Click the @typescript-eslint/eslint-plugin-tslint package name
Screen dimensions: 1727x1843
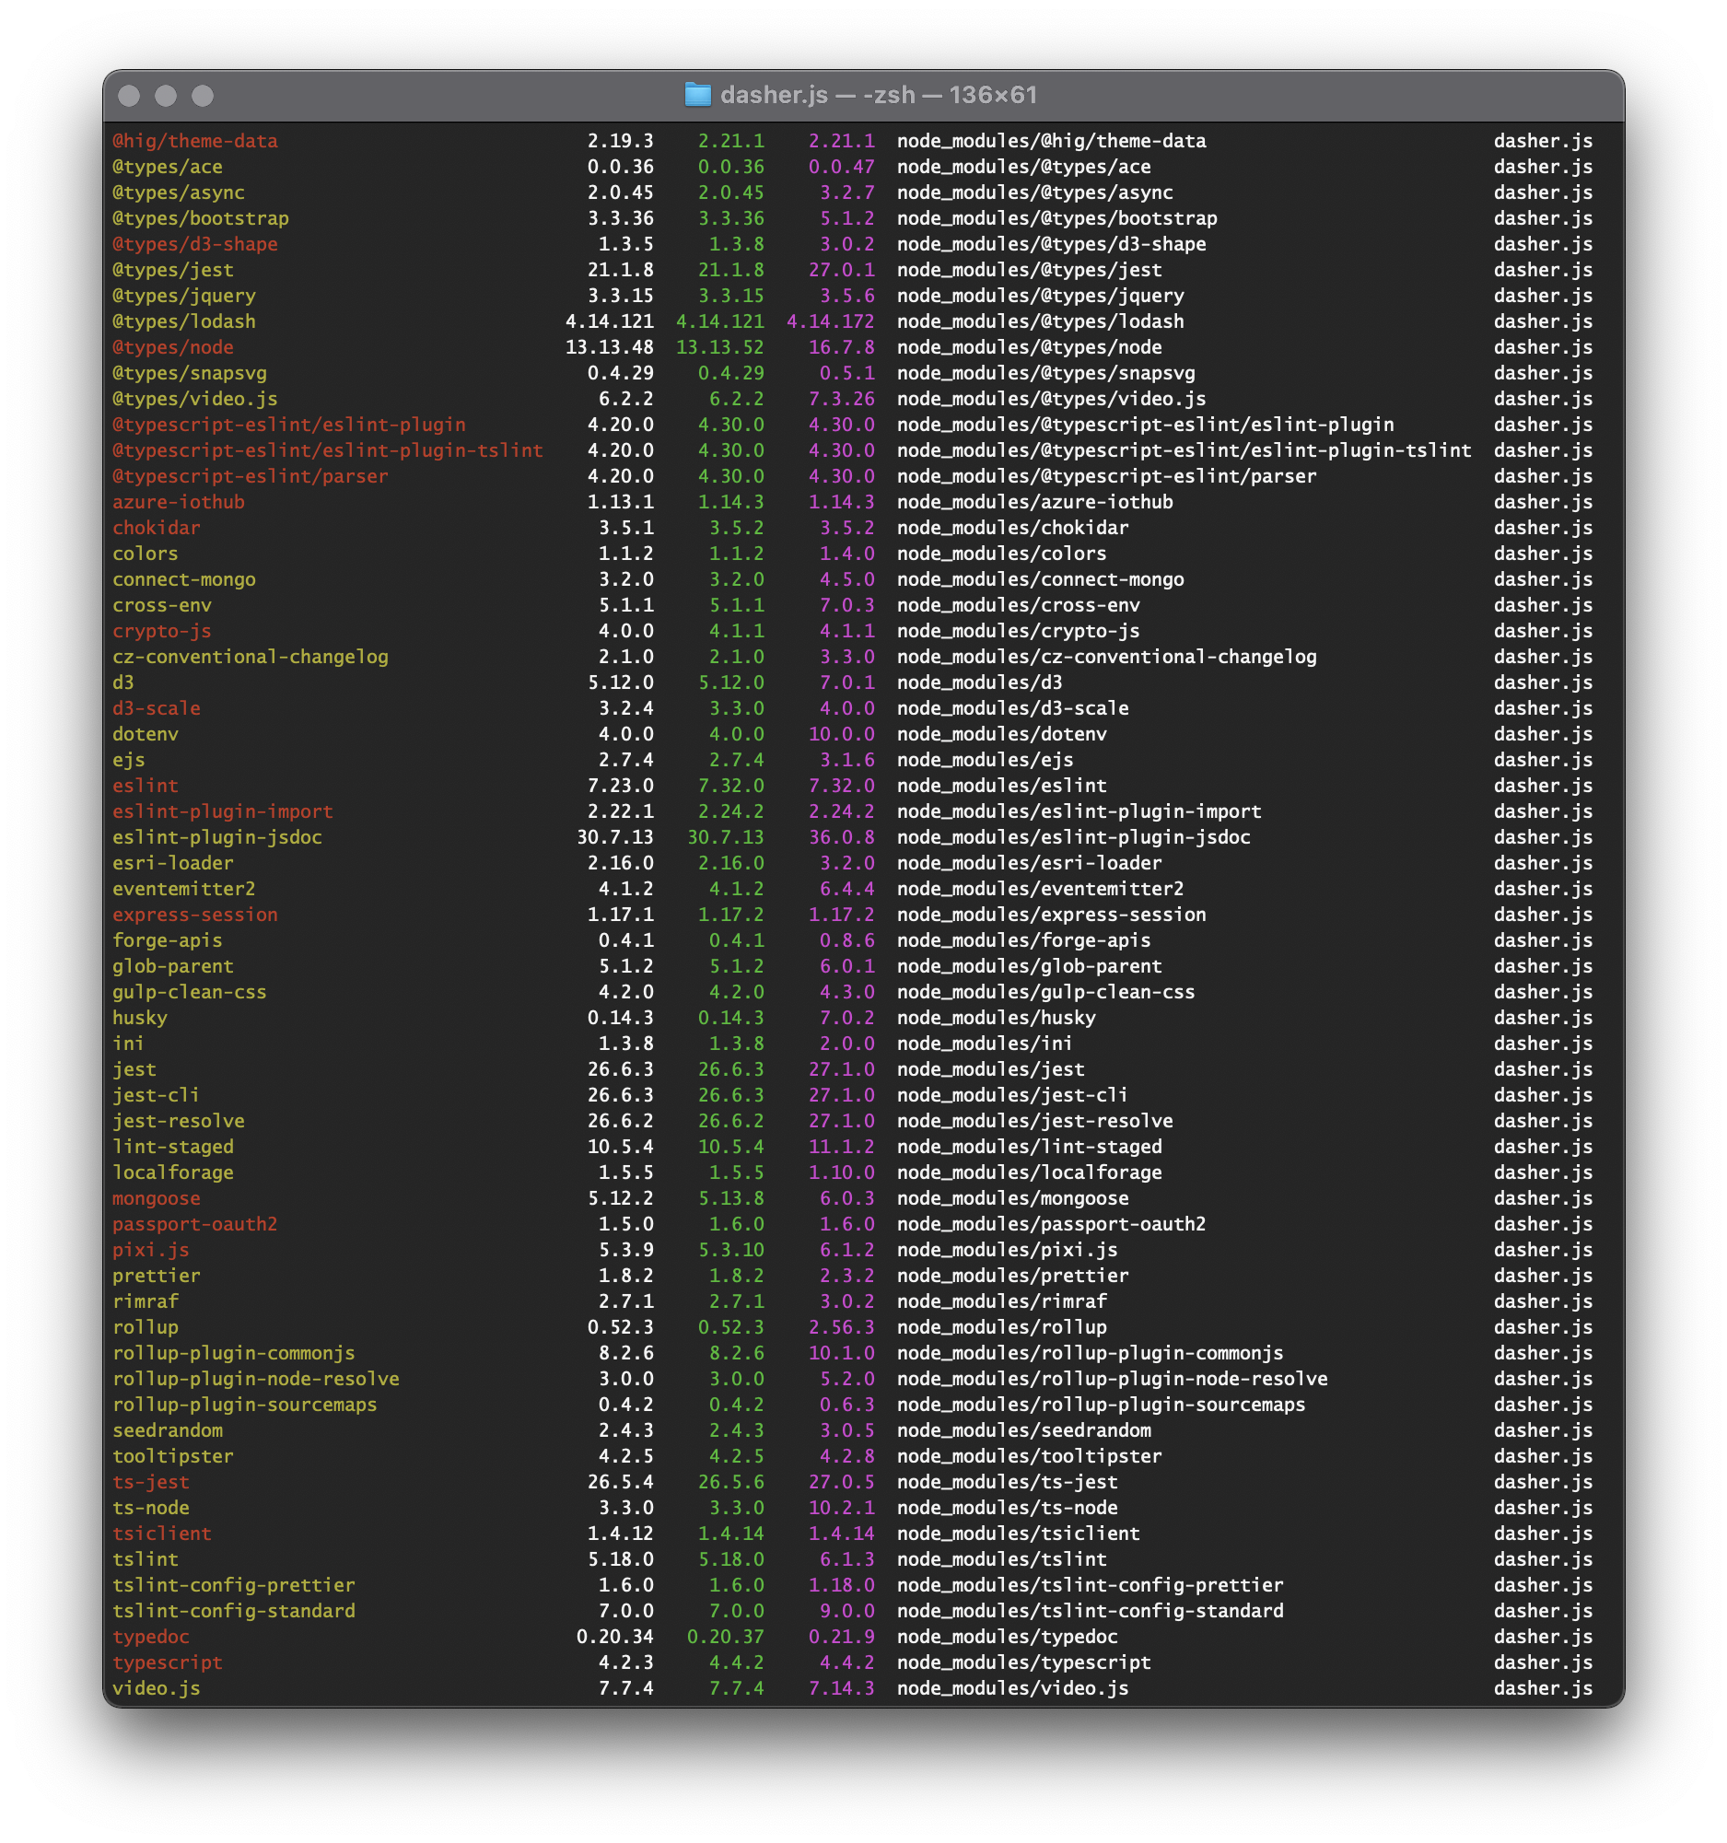pyautogui.click(x=327, y=450)
